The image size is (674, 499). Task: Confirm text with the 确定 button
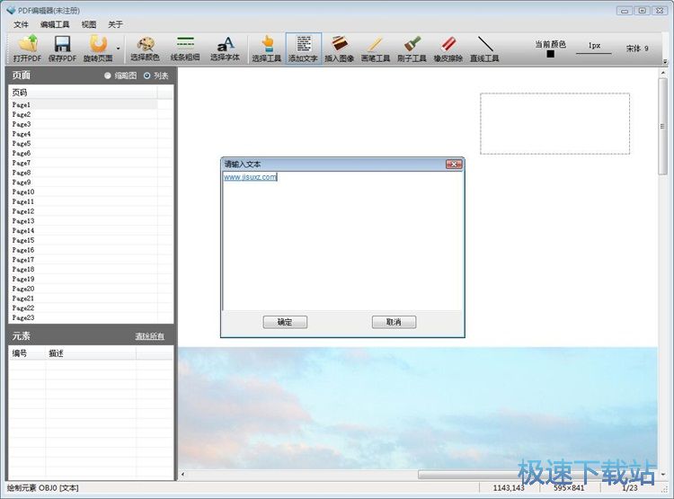point(285,322)
